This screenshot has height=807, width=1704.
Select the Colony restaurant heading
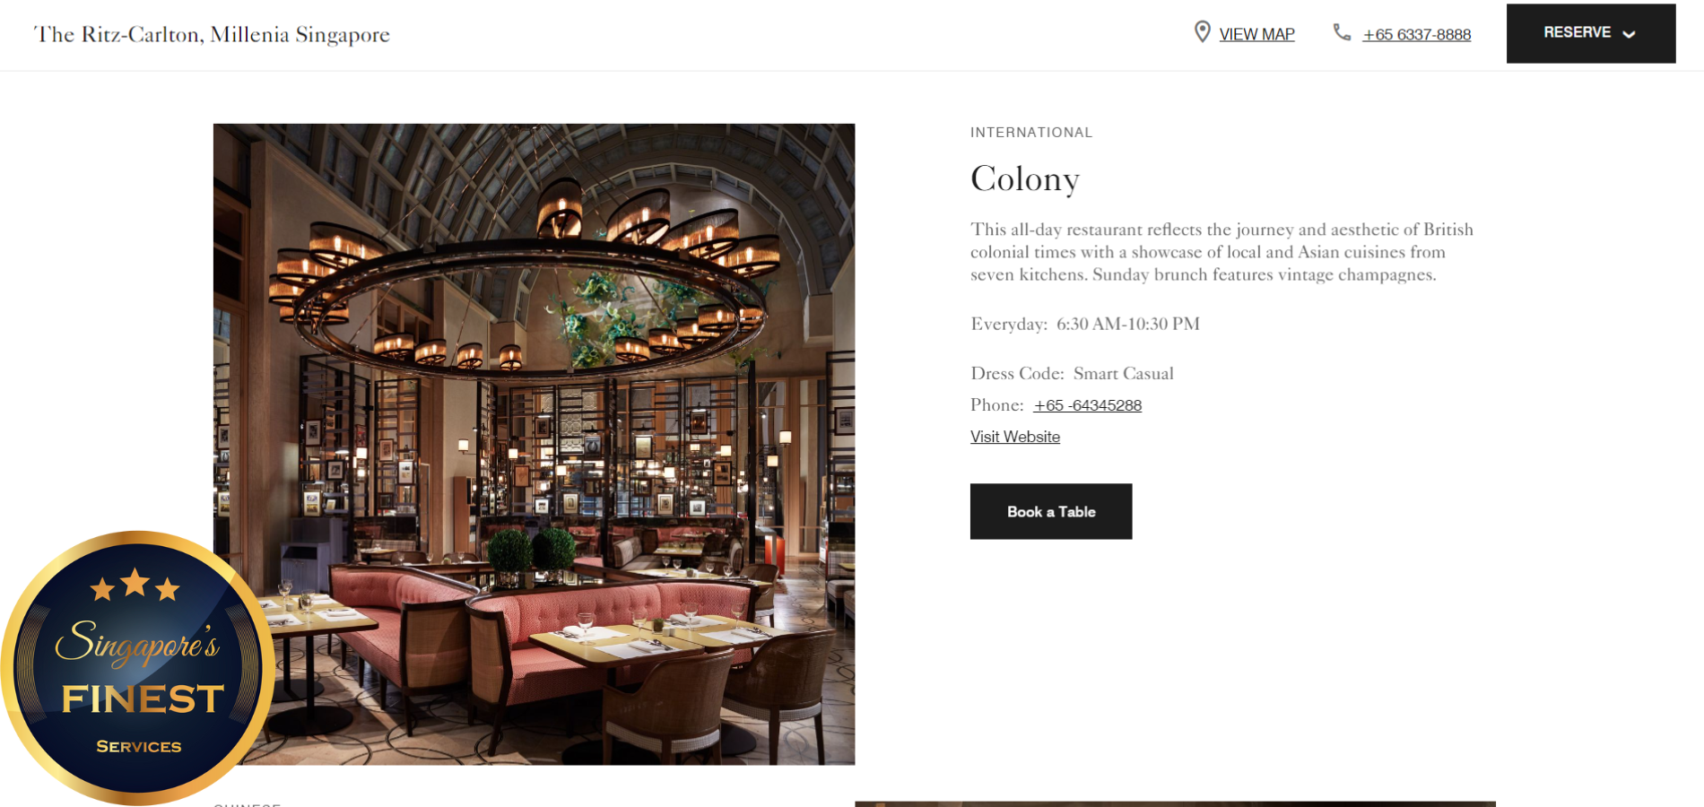coord(1025,178)
